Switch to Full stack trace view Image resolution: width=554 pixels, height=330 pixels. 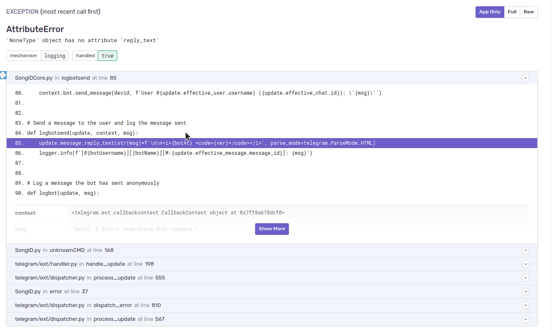(512, 12)
